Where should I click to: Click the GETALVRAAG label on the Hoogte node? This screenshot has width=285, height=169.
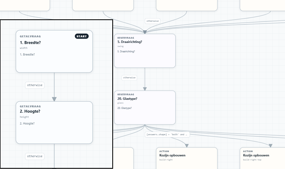30,106
